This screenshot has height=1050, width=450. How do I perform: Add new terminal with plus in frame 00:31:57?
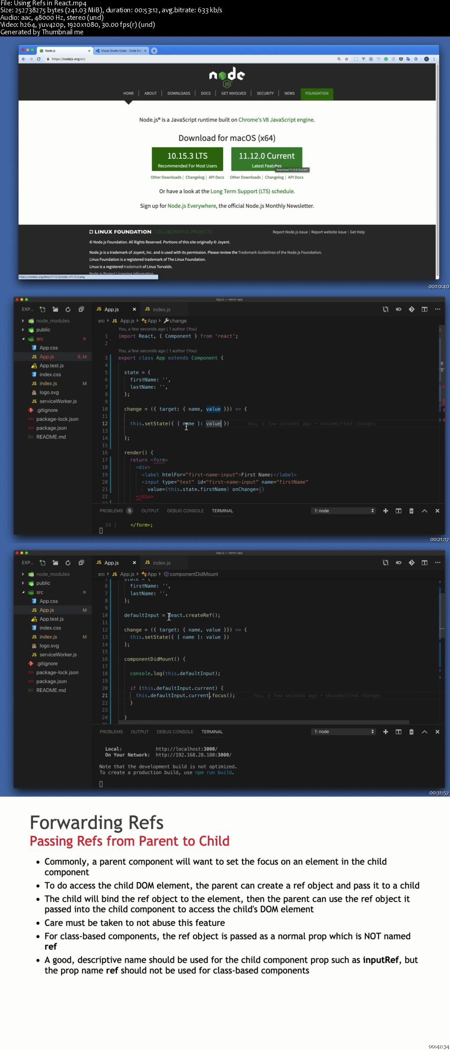point(385,732)
